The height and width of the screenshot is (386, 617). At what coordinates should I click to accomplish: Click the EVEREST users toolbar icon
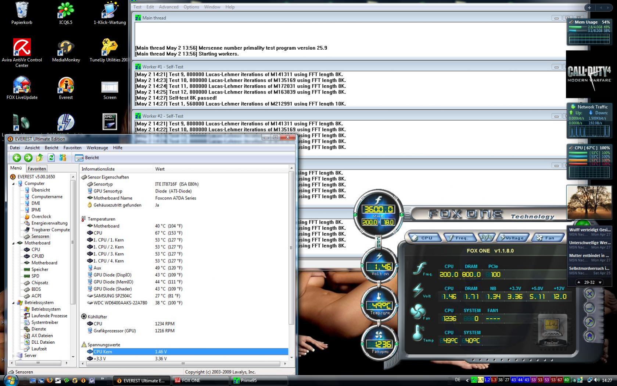63,158
